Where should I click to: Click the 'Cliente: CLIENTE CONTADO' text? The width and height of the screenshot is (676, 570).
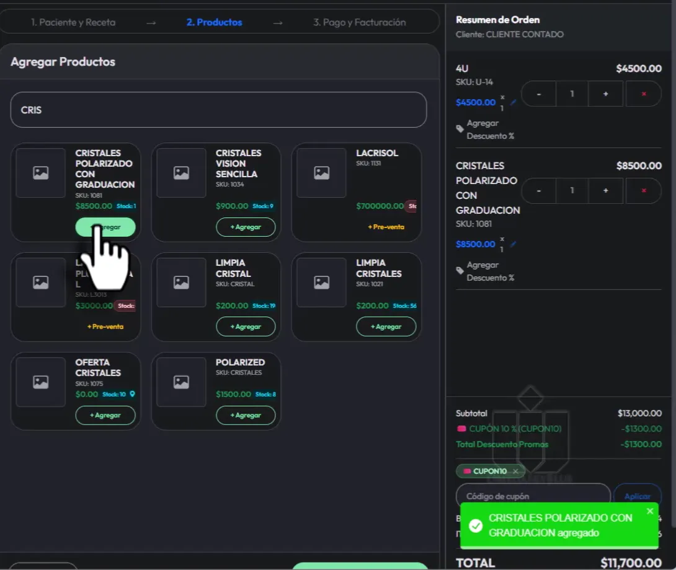(x=510, y=35)
